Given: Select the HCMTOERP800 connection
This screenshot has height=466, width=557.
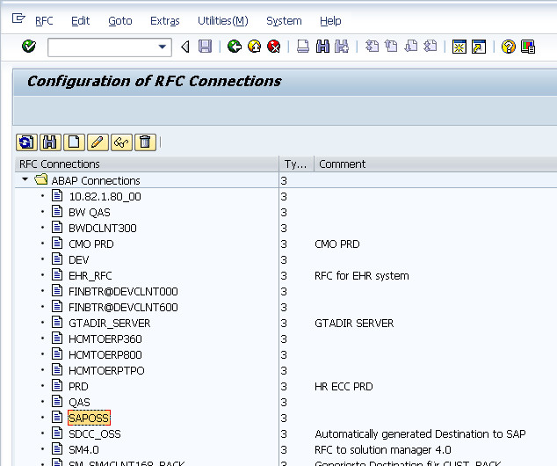Looking at the screenshot, I should pyautogui.click(x=105, y=354).
